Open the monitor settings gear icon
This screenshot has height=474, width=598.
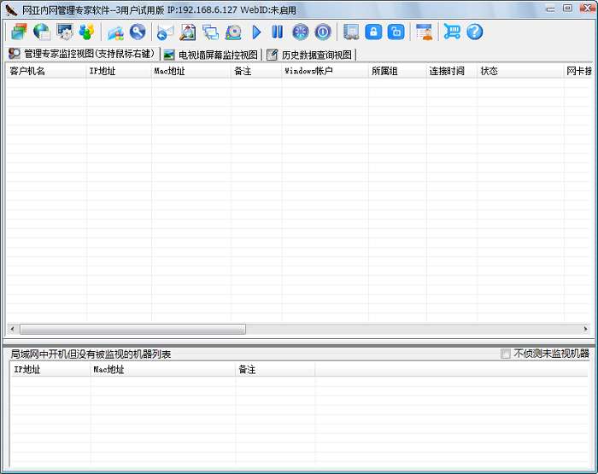[x=64, y=32]
